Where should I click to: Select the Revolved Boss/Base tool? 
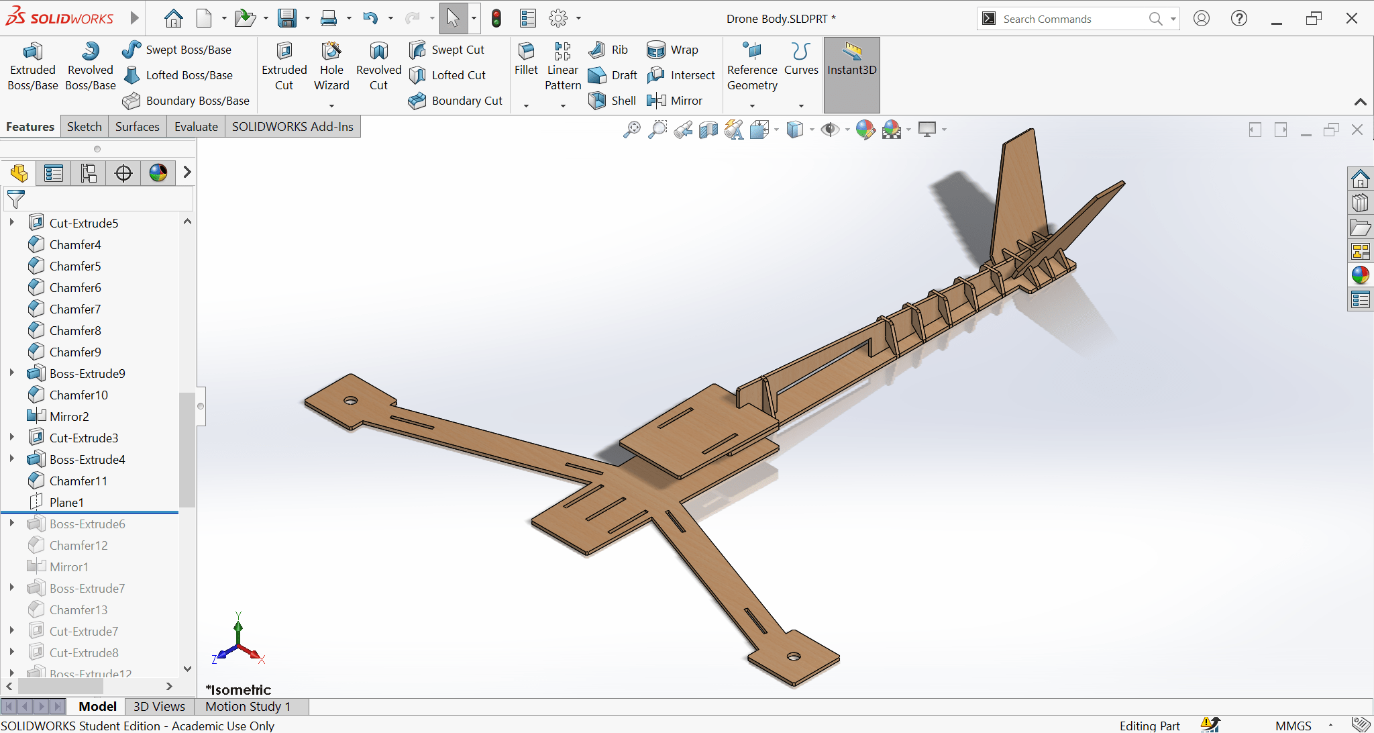(x=90, y=66)
